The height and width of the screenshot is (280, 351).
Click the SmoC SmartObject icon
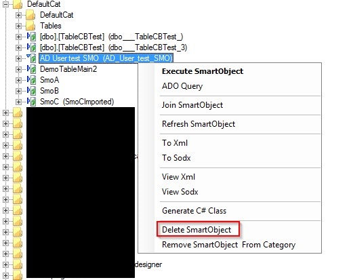click(32, 102)
